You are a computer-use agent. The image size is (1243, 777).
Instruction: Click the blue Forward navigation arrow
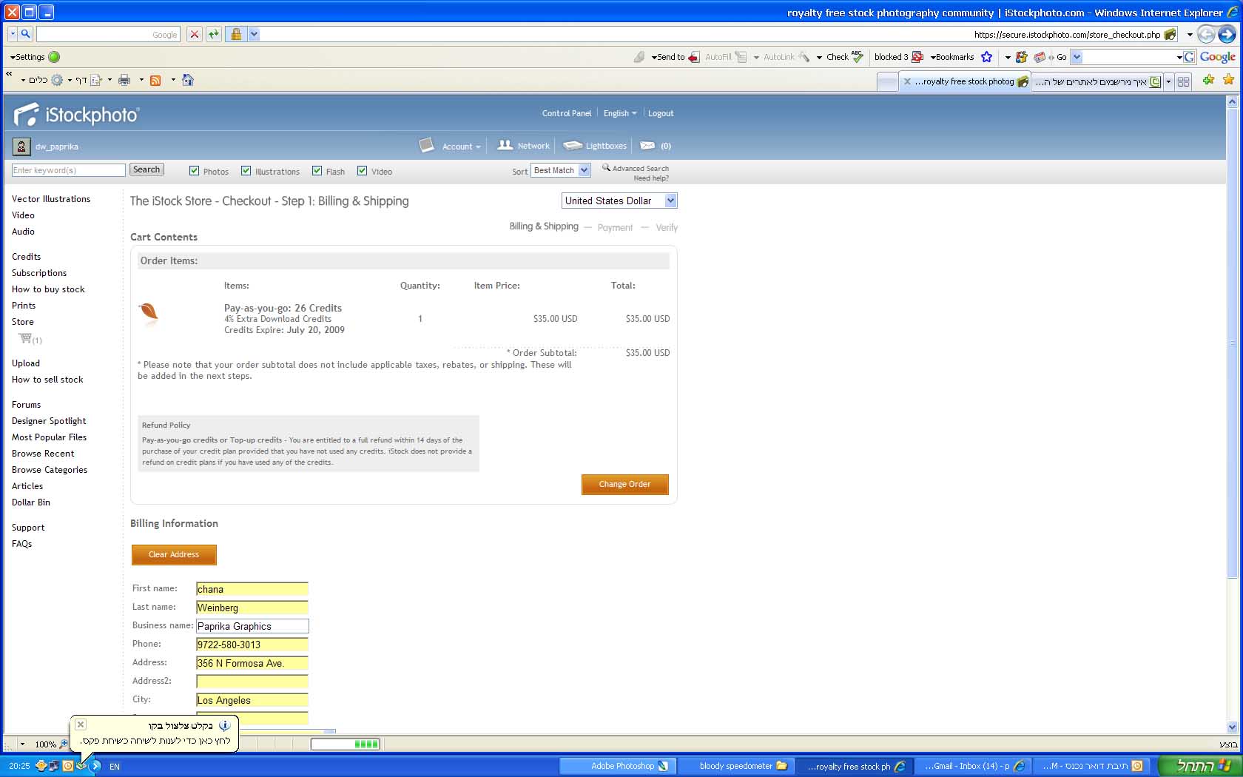(1227, 34)
